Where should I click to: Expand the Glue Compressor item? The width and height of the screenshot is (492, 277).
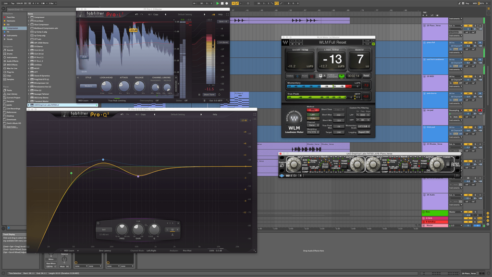29,25
